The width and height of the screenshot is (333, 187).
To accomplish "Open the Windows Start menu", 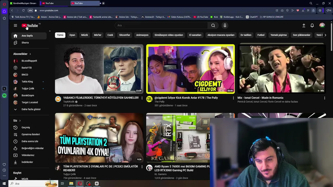I will [4, 184].
